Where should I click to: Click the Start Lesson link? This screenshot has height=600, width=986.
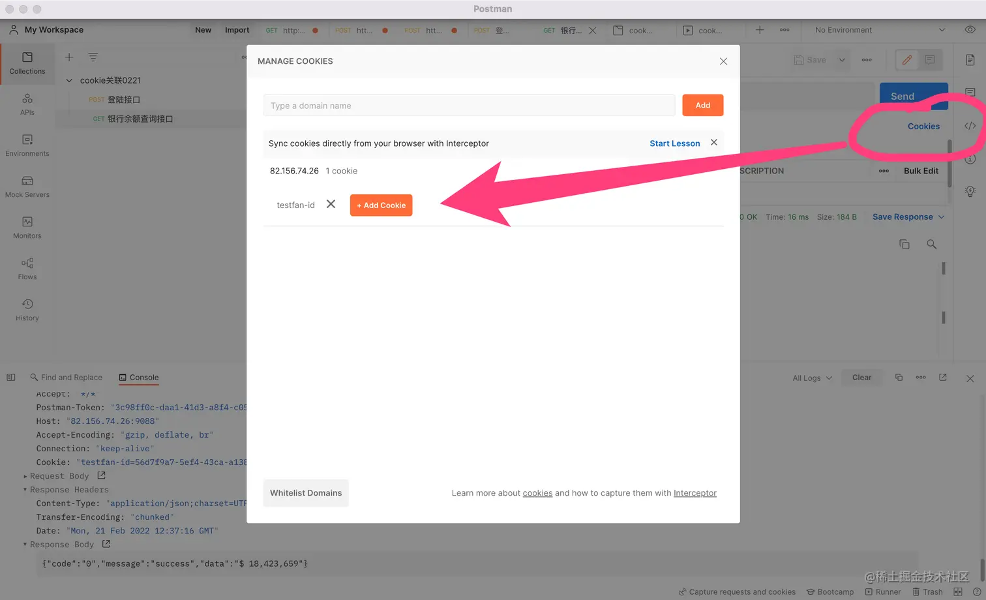coord(675,143)
